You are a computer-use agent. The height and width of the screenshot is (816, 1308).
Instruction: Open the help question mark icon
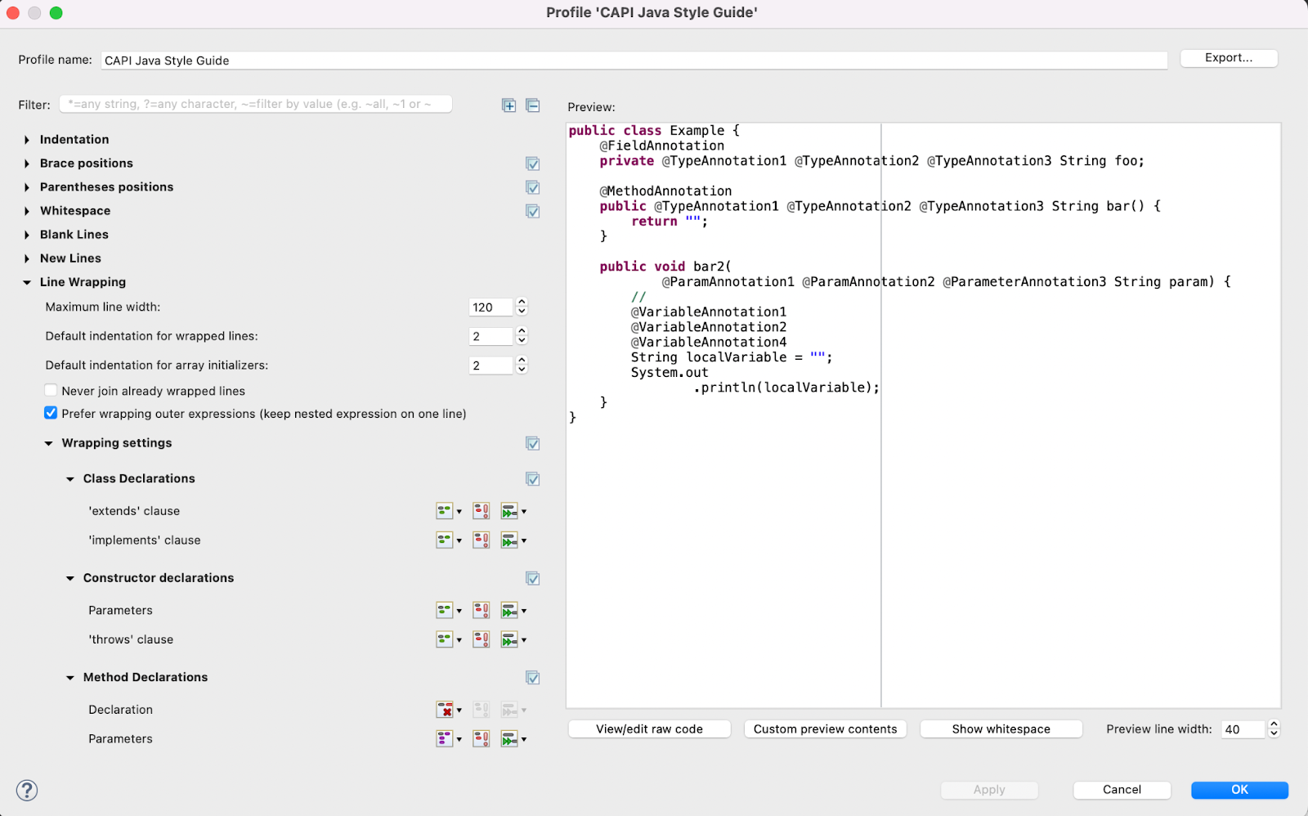coord(27,790)
